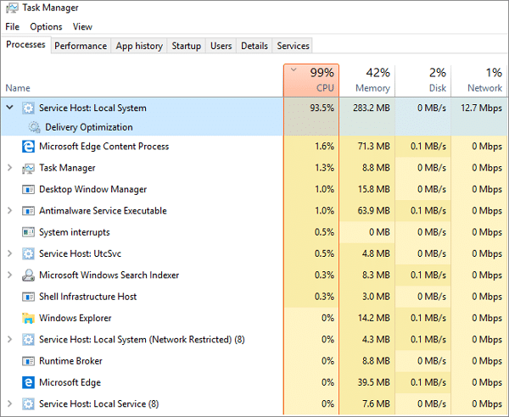The width and height of the screenshot is (509, 417).
Task: Expand the Task Manager process row
Action: (9, 168)
